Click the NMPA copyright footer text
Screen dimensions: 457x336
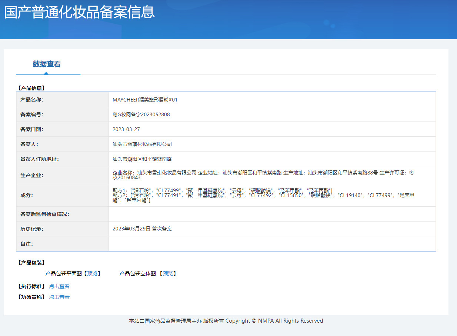226,321
